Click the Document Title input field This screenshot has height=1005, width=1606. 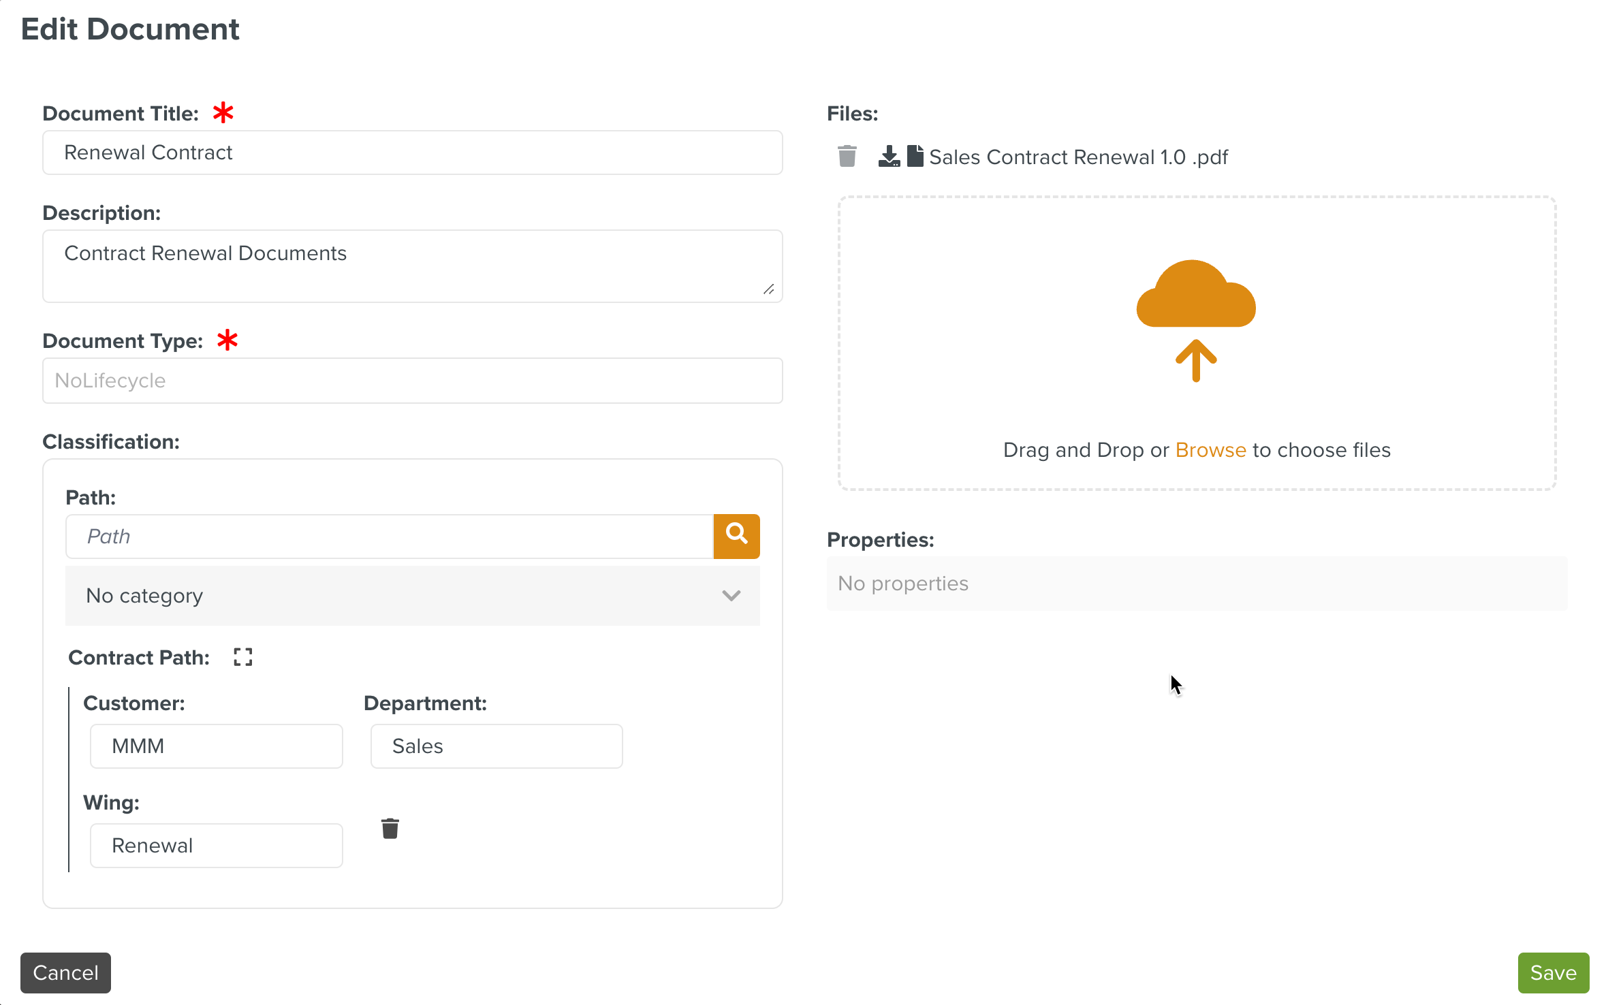tap(411, 153)
